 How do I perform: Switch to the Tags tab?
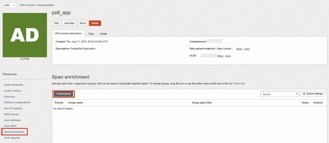pos(91,33)
